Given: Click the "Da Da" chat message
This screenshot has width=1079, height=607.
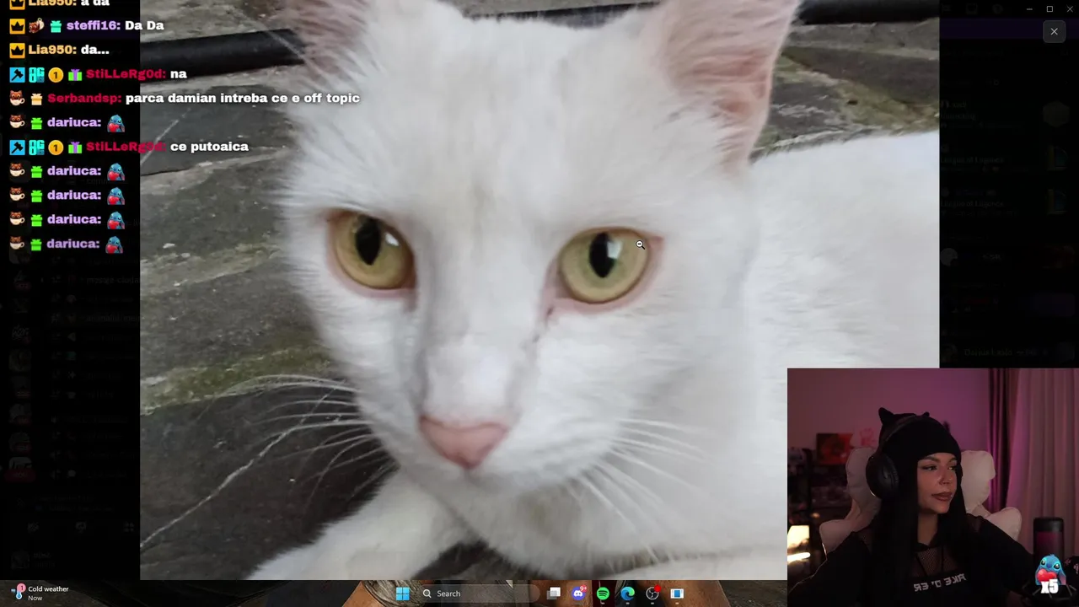Looking at the screenshot, I should pos(144,25).
